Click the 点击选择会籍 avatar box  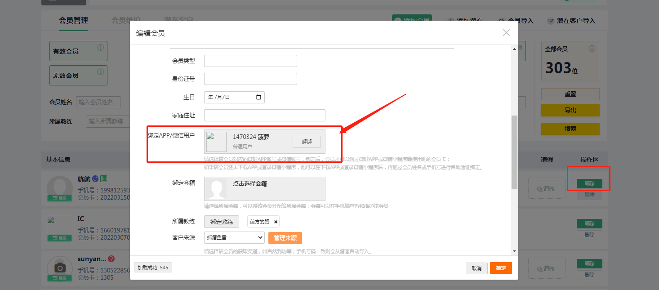pyautogui.click(x=216, y=188)
